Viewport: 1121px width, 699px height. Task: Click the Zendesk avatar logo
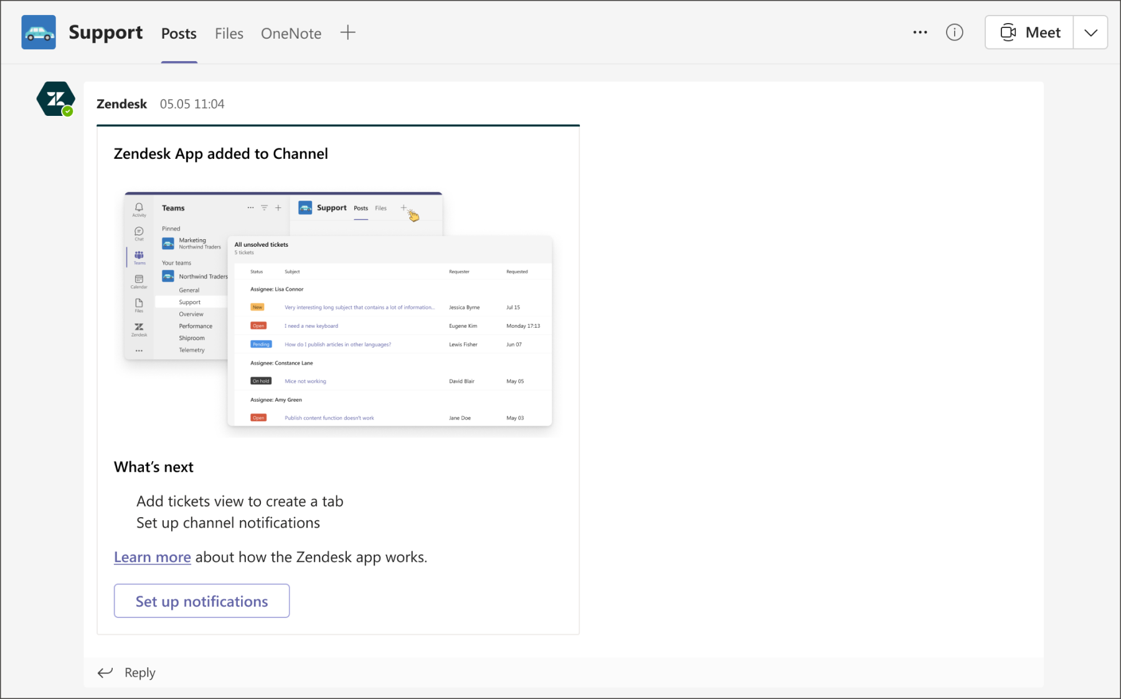point(55,98)
